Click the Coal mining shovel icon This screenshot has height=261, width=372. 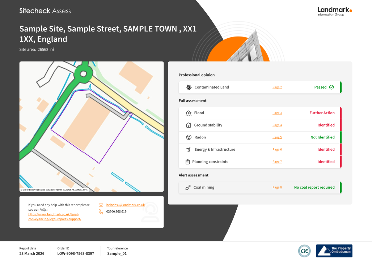point(188,187)
